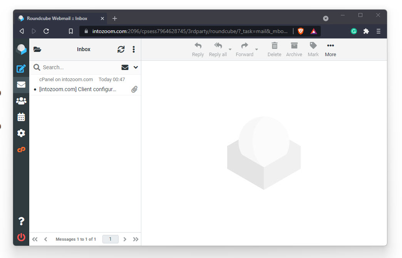402x258 pixels.
Task: Click the attachment paperclip icon
Action: 134,89
